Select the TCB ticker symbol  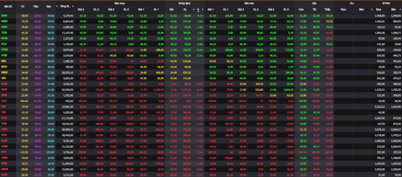point(4,32)
